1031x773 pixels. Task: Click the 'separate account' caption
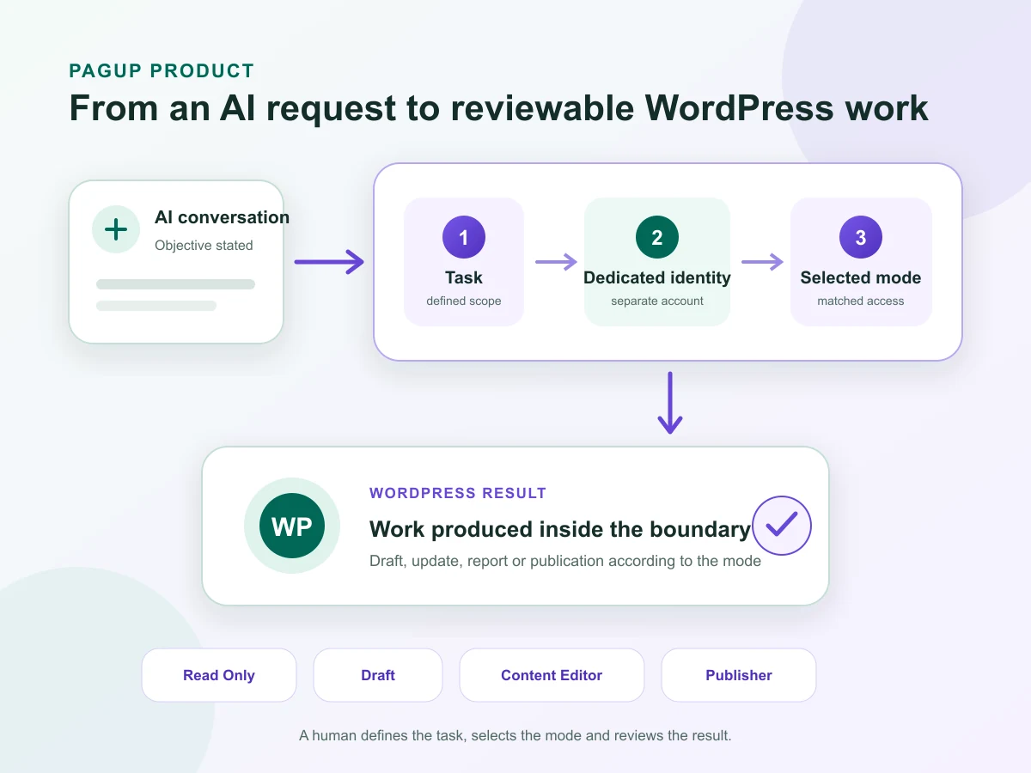[x=657, y=301]
